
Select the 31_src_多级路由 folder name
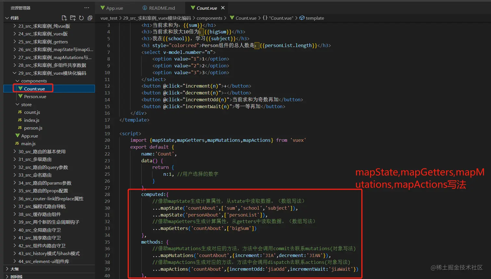coord(35,159)
